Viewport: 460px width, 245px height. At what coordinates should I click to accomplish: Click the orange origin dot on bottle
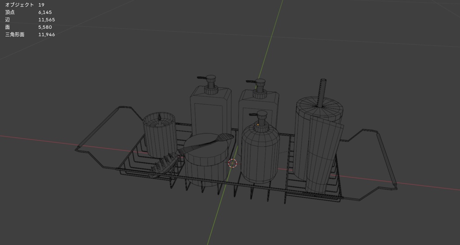(x=258, y=125)
